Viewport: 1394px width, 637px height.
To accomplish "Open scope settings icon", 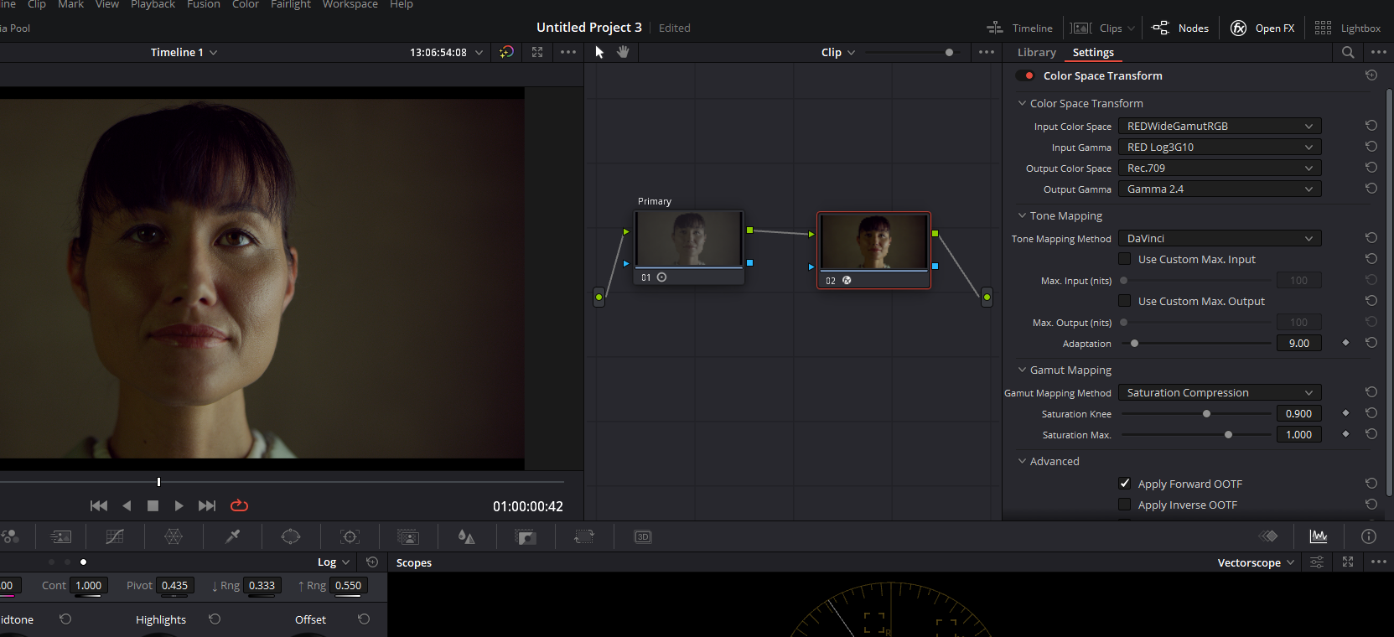I will [x=1317, y=562].
